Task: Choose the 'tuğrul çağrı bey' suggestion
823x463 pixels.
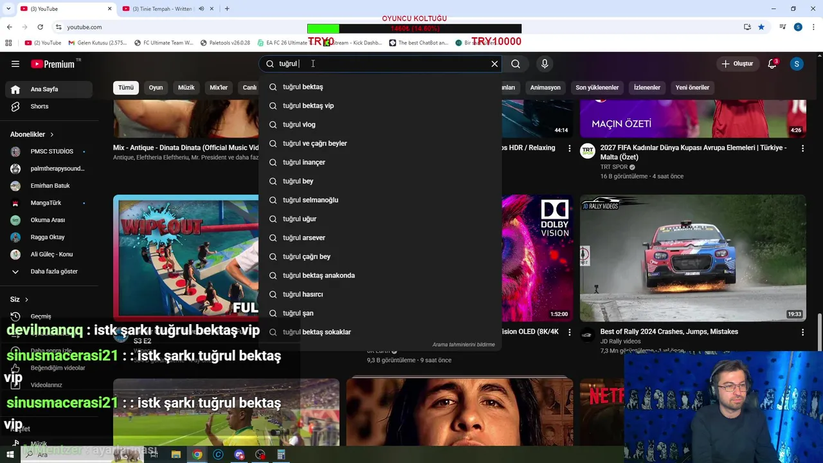Action: click(380, 257)
